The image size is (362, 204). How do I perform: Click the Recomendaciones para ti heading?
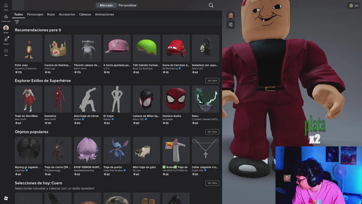click(x=38, y=30)
